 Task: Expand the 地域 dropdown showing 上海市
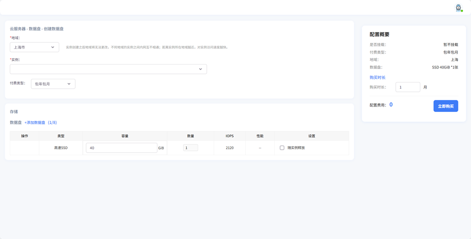pyautogui.click(x=34, y=47)
